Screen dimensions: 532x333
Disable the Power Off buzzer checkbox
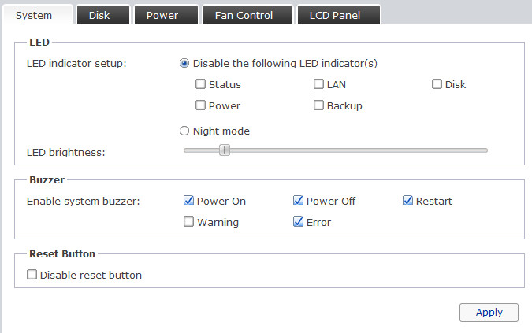click(x=299, y=201)
